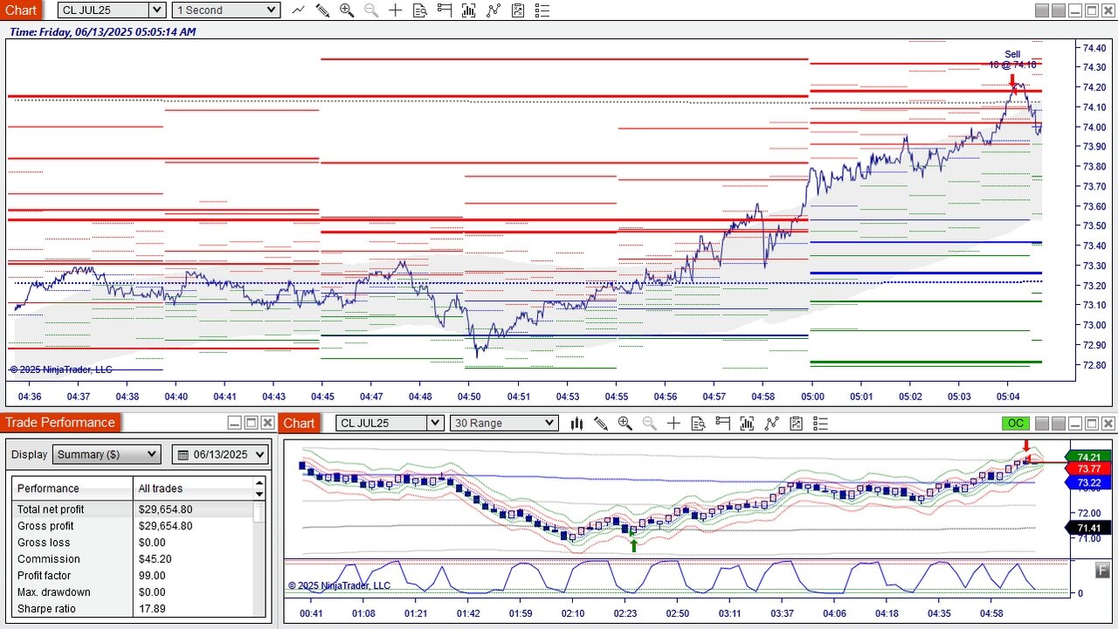Open Indicators icon in bottom chart toolbar
Image resolution: width=1118 pixels, height=629 pixels.
tap(771, 423)
